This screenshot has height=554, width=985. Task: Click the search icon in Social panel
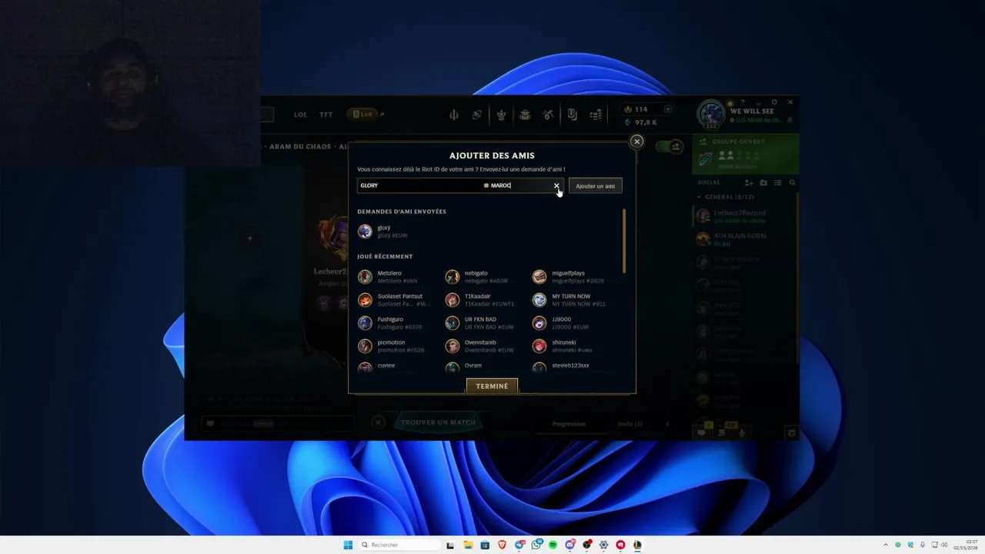coord(792,182)
